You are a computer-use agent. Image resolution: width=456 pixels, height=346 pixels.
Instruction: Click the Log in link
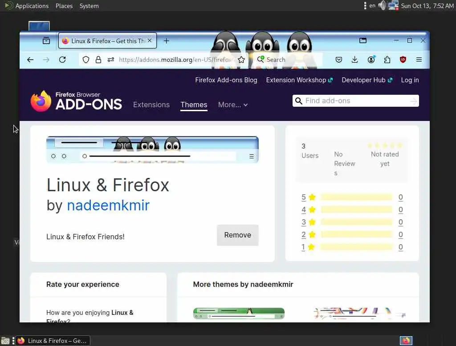pos(410,80)
